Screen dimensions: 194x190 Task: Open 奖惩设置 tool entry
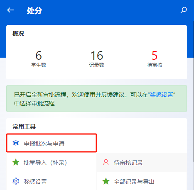coord(52,181)
